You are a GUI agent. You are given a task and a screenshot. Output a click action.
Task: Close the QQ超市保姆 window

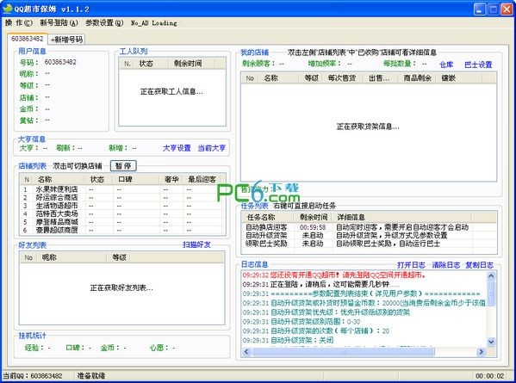[507, 9]
